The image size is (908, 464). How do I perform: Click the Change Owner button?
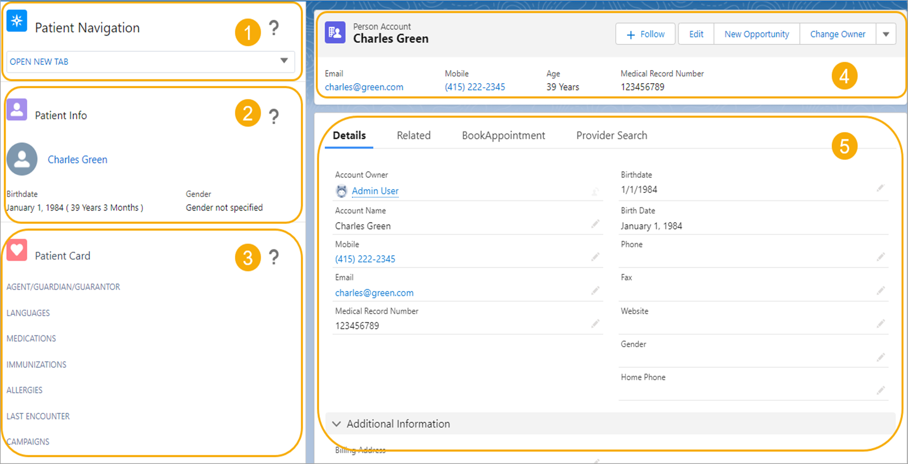pyautogui.click(x=837, y=34)
